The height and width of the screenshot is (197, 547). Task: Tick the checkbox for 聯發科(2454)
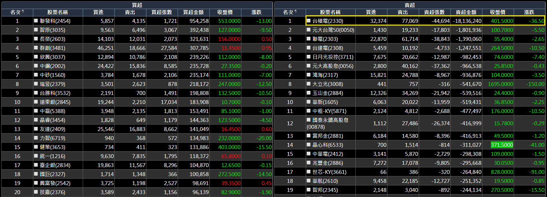point(36,21)
